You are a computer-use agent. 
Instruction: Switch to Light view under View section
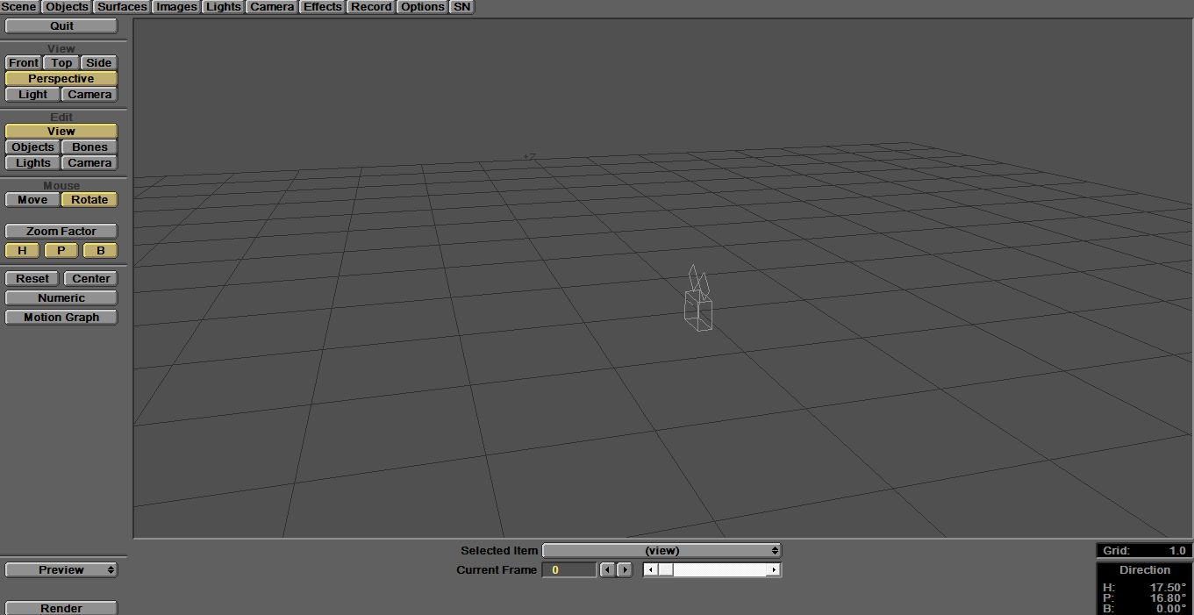(33, 95)
